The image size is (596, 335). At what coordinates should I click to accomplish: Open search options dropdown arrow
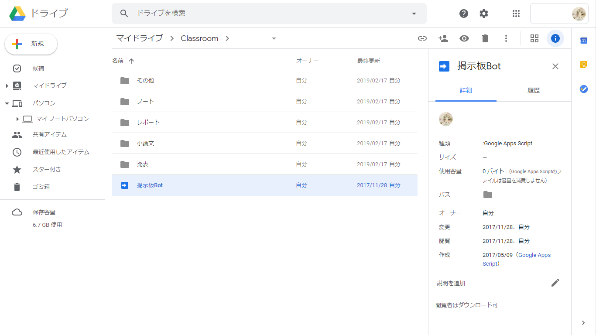click(414, 14)
